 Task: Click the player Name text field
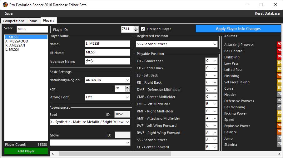coord(107,44)
